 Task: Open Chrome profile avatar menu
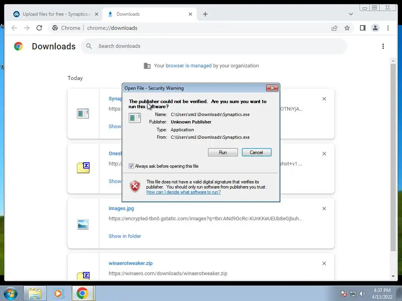coord(375,28)
